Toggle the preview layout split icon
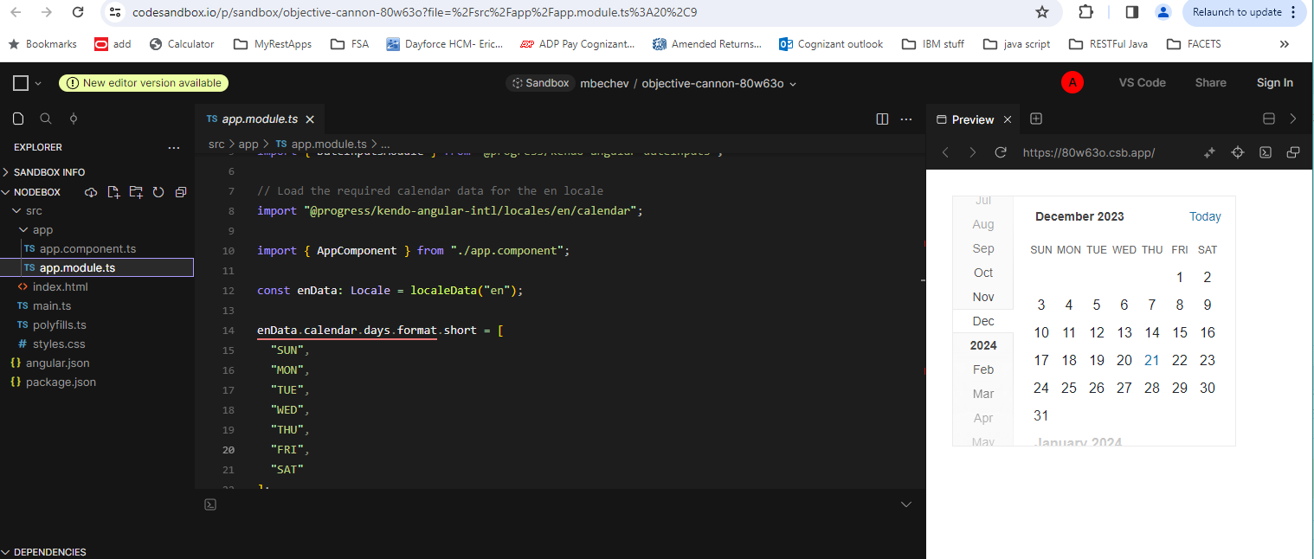 1269,119
